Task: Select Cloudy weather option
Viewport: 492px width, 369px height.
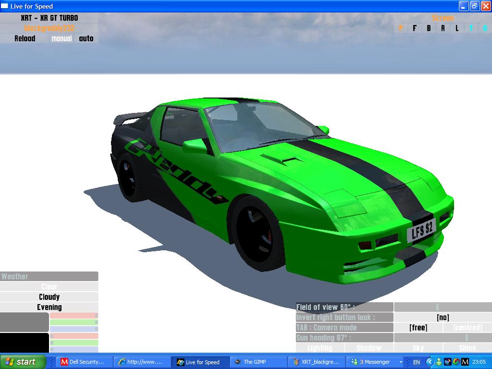Action: [49, 297]
